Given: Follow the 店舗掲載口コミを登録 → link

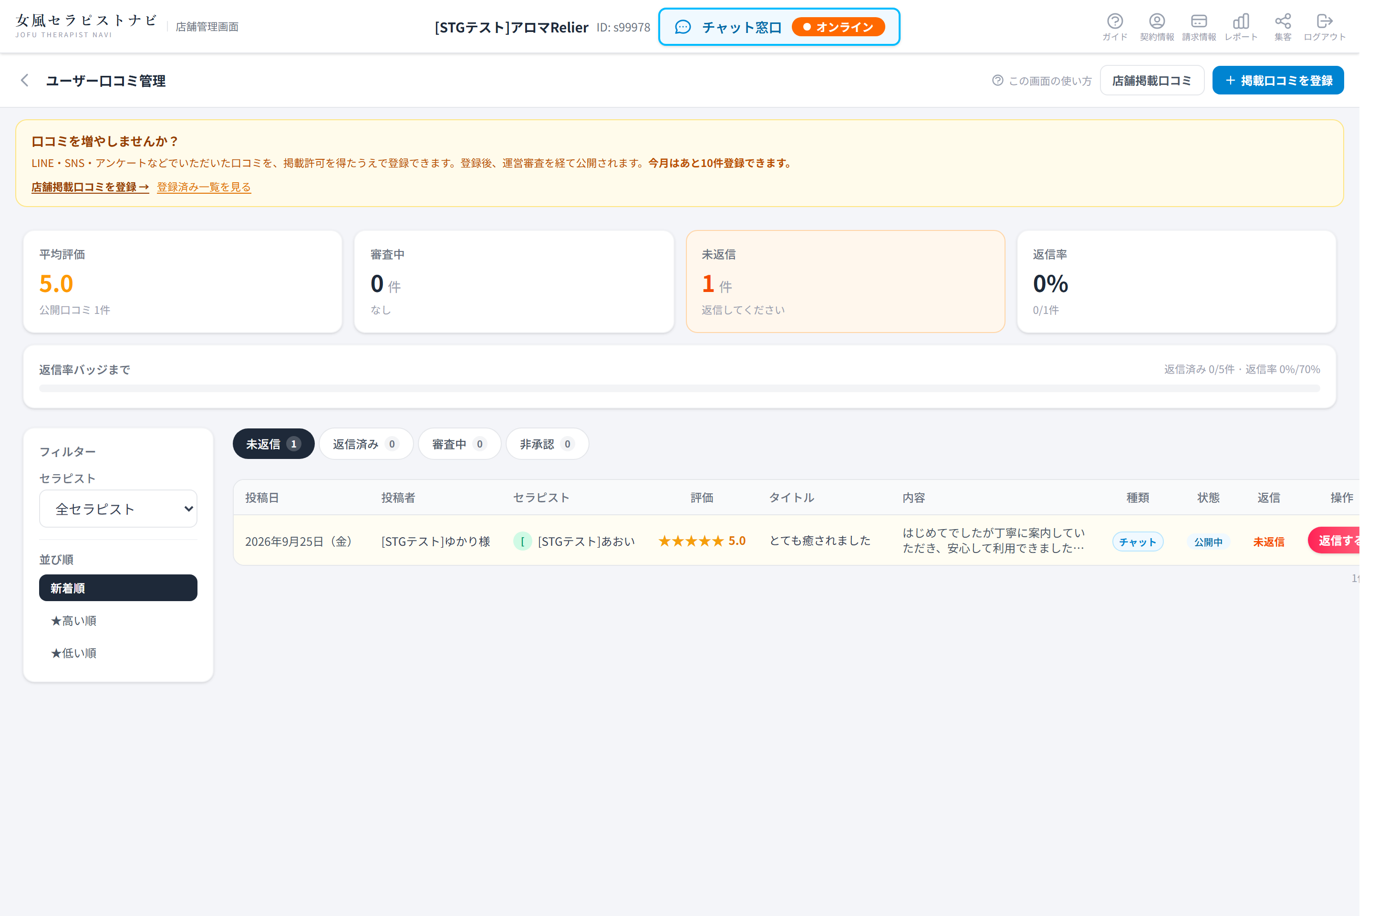Looking at the screenshot, I should coord(90,187).
